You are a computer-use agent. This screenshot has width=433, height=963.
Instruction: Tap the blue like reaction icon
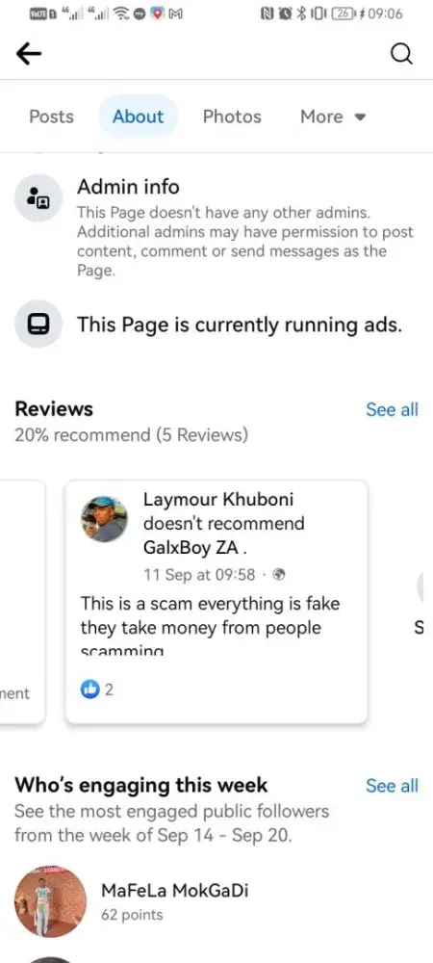(90, 690)
